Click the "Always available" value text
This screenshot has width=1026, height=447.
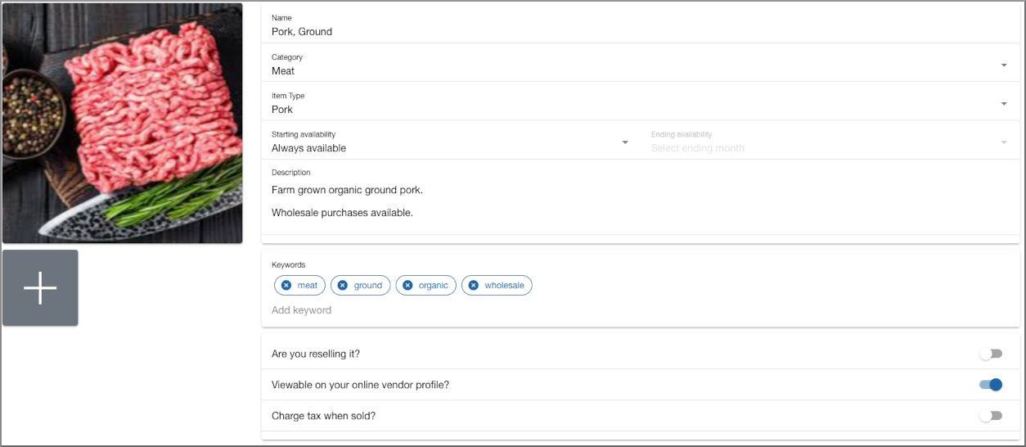(x=308, y=148)
